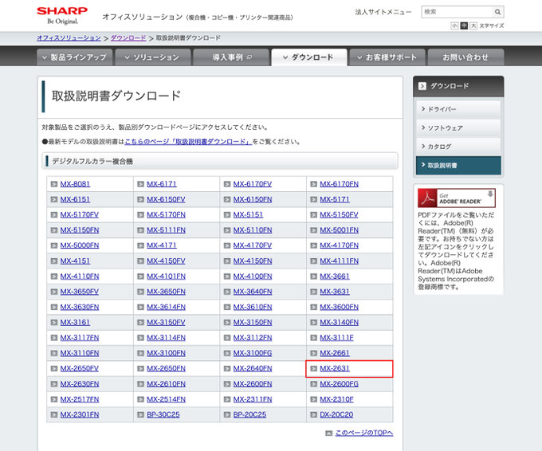
Task: Open the MX-2310F manual link
Action: point(336,399)
